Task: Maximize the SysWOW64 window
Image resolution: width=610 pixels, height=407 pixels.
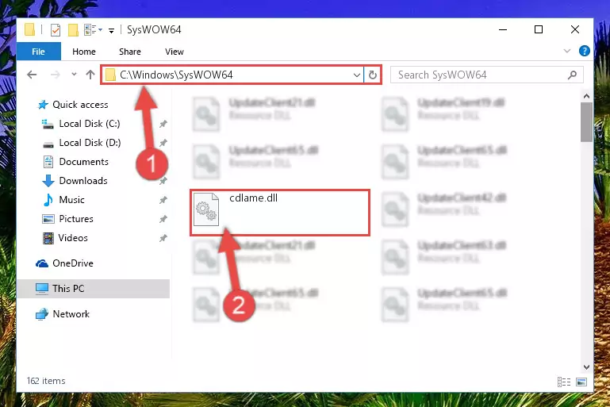Action: pos(539,29)
